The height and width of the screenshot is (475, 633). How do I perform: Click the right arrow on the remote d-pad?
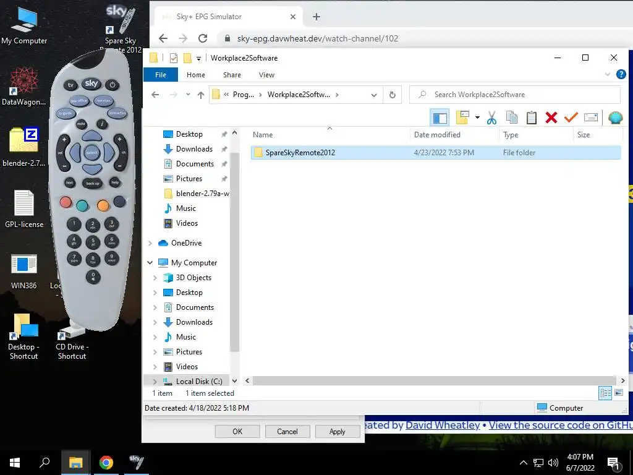[109, 152]
